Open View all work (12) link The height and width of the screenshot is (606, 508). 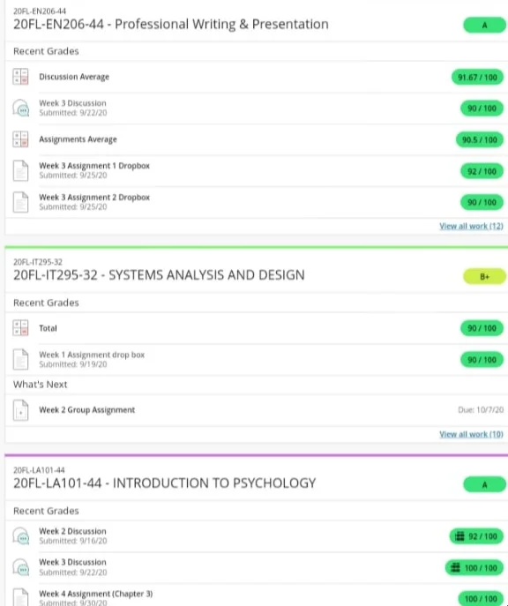point(471,226)
